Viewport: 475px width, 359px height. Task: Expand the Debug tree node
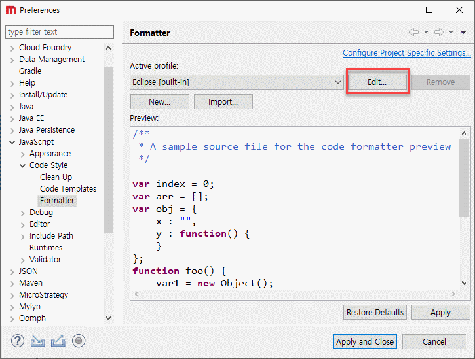click(x=23, y=214)
